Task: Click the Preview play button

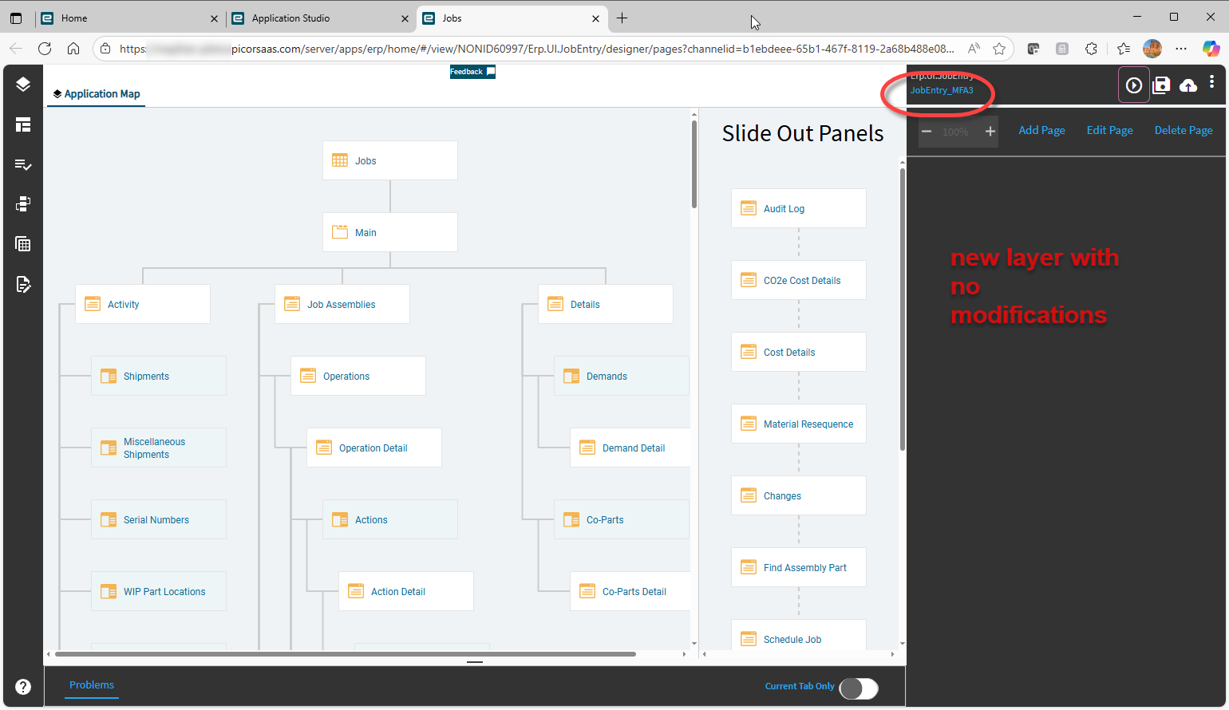Action: pos(1134,85)
